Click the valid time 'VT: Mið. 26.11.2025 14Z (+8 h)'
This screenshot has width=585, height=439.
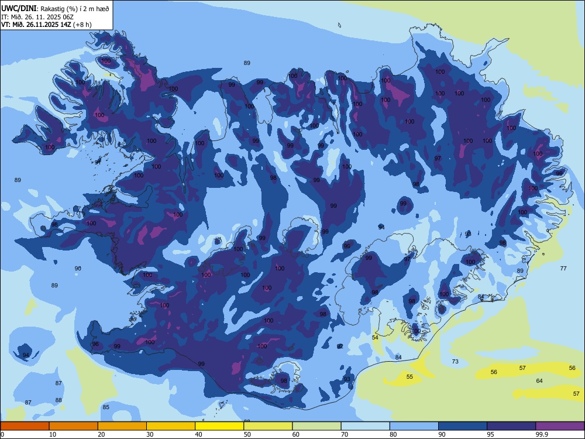(x=46, y=25)
